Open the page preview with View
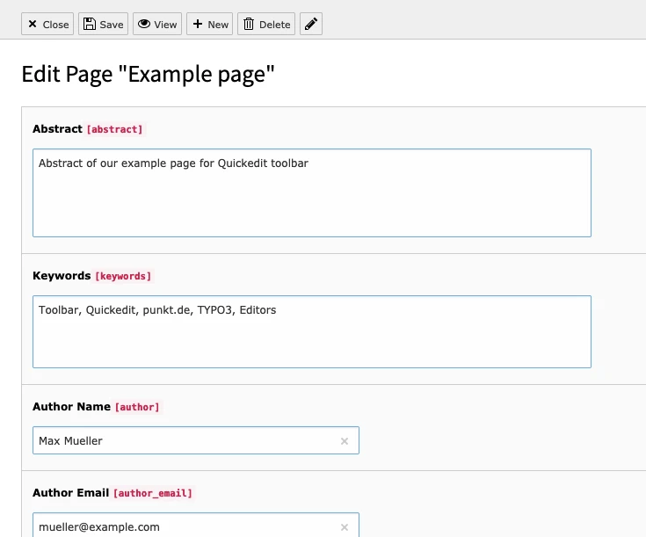Viewport: 646px width, 537px height. [157, 24]
